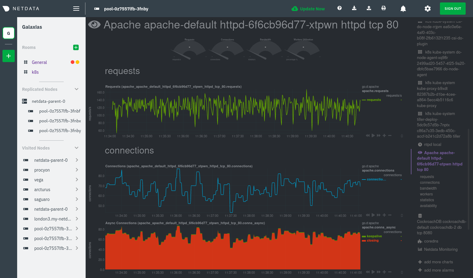Screen dimensions: 473x278
Task: Click the print dashboard icon
Action: pyautogui.click(x=384, y=8)
